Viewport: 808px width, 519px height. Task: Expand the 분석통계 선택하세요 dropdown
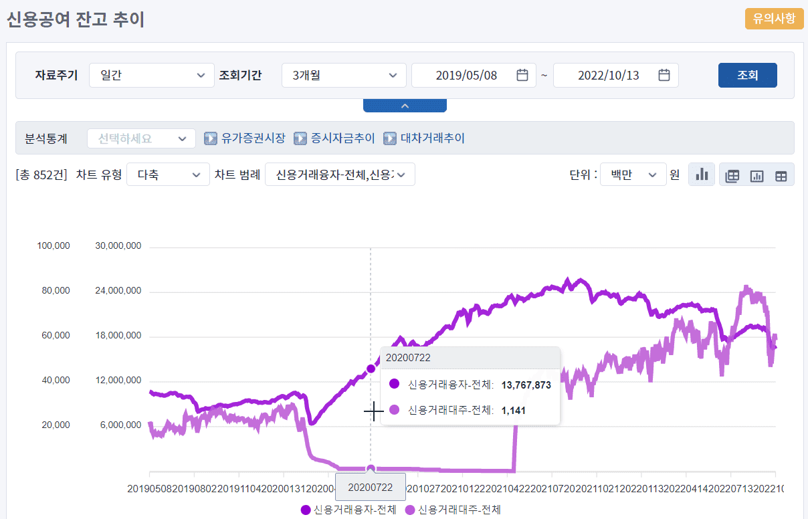pyautogui.click(x=141, y=138)
